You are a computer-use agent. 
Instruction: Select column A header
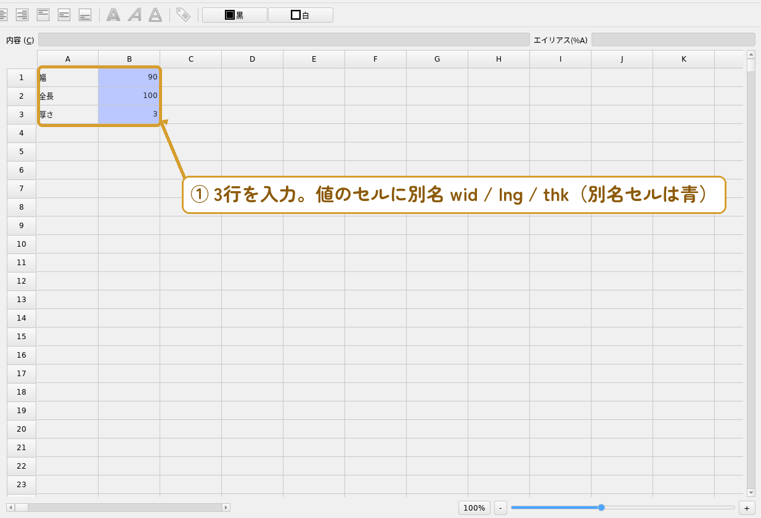(68, 59)
